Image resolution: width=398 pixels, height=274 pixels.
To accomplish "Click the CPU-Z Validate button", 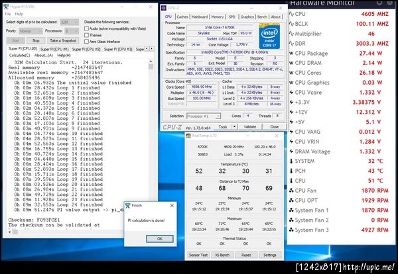I will pos(250,126).
